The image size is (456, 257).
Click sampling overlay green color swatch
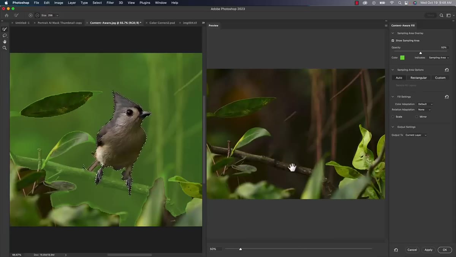point(402,58)
